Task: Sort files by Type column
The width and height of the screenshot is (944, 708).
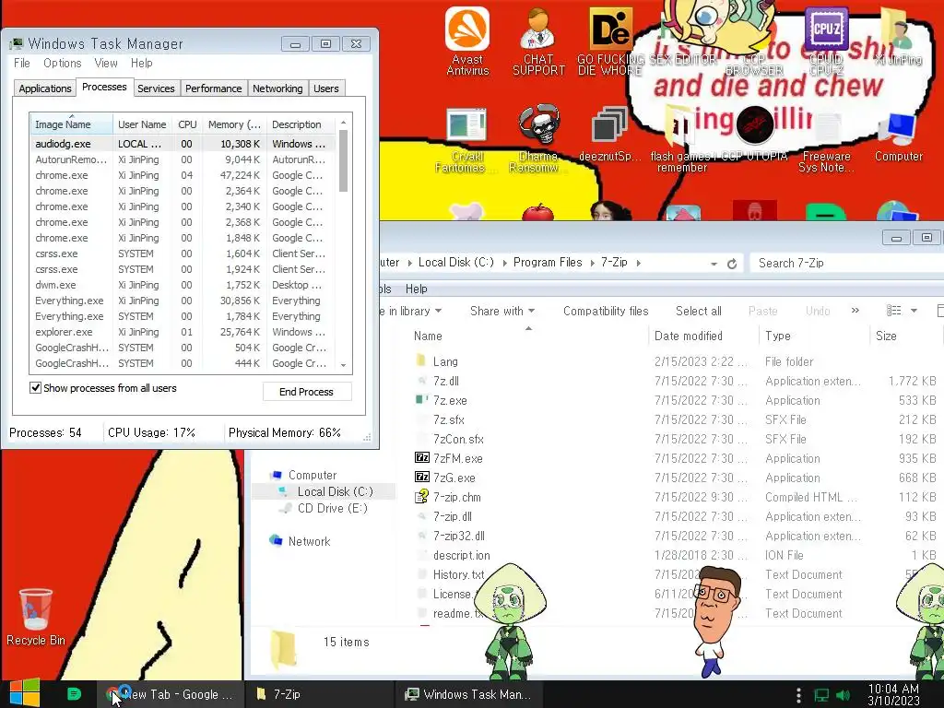Action: pos(813,336)
